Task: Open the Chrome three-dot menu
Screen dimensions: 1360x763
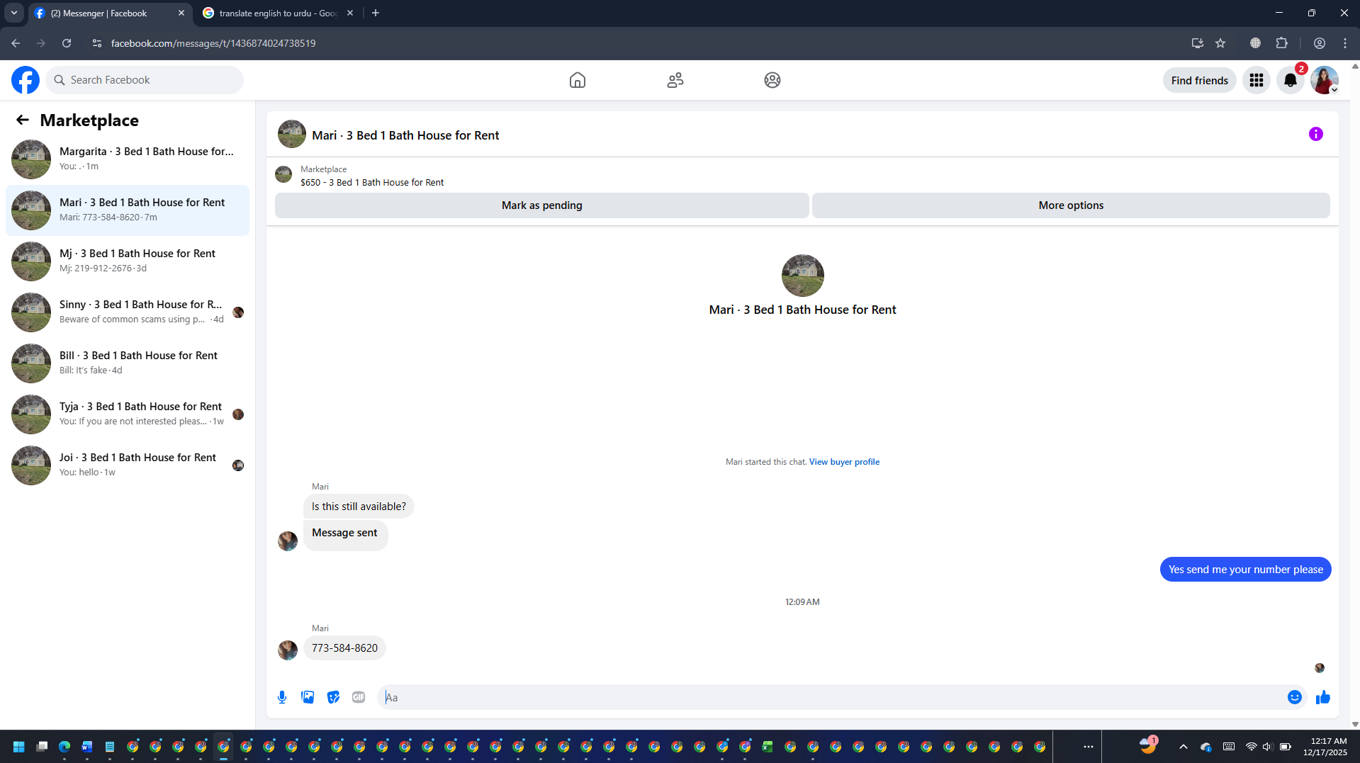Action: click(1345, 43)
